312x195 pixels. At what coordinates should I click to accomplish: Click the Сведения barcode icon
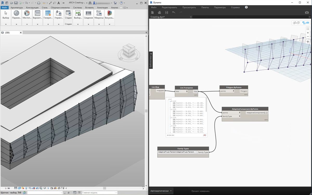pyautogui.click(x=88, y=13)
